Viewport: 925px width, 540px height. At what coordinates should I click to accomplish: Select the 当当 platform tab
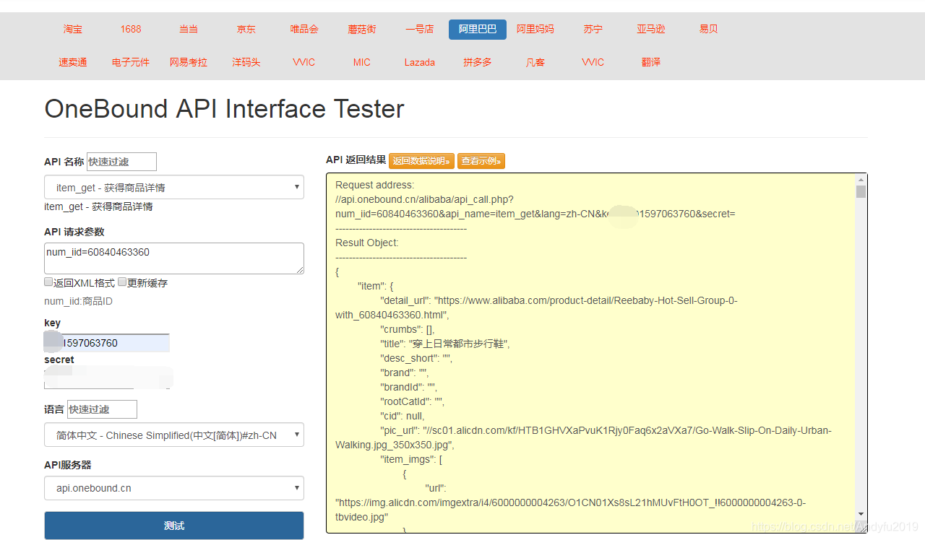pos(189,30)
